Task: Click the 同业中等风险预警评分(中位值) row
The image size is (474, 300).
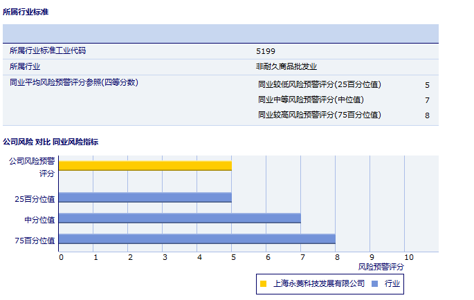Action: pyautogui.click(x=310, y=100)
